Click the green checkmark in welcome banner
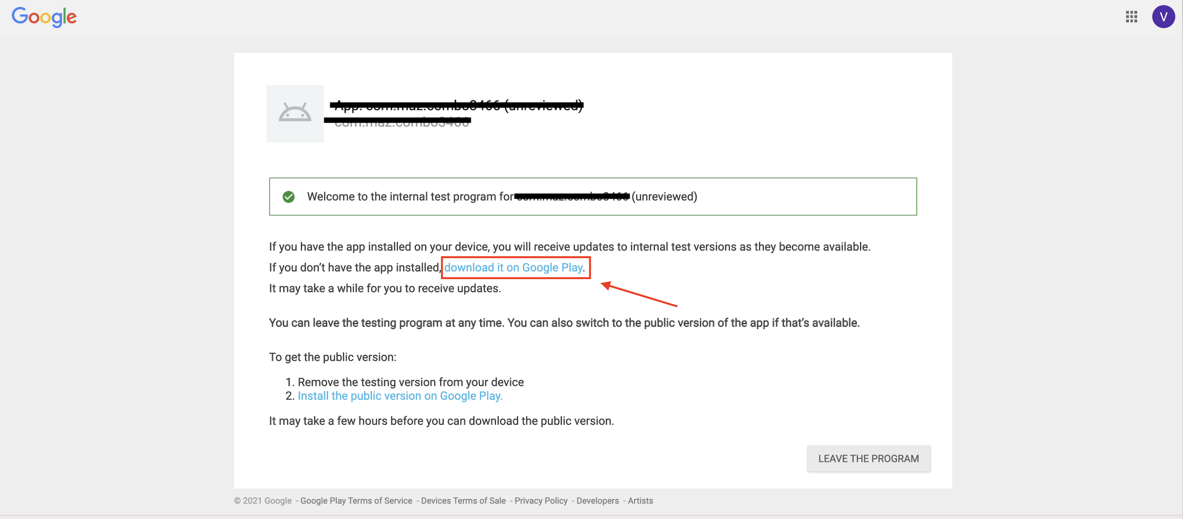Image resolution: width=1183 pixels, height=519 pixels. [x=288, y=197]
